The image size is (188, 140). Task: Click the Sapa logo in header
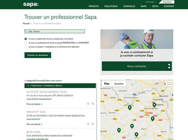[x=31, y=4]
